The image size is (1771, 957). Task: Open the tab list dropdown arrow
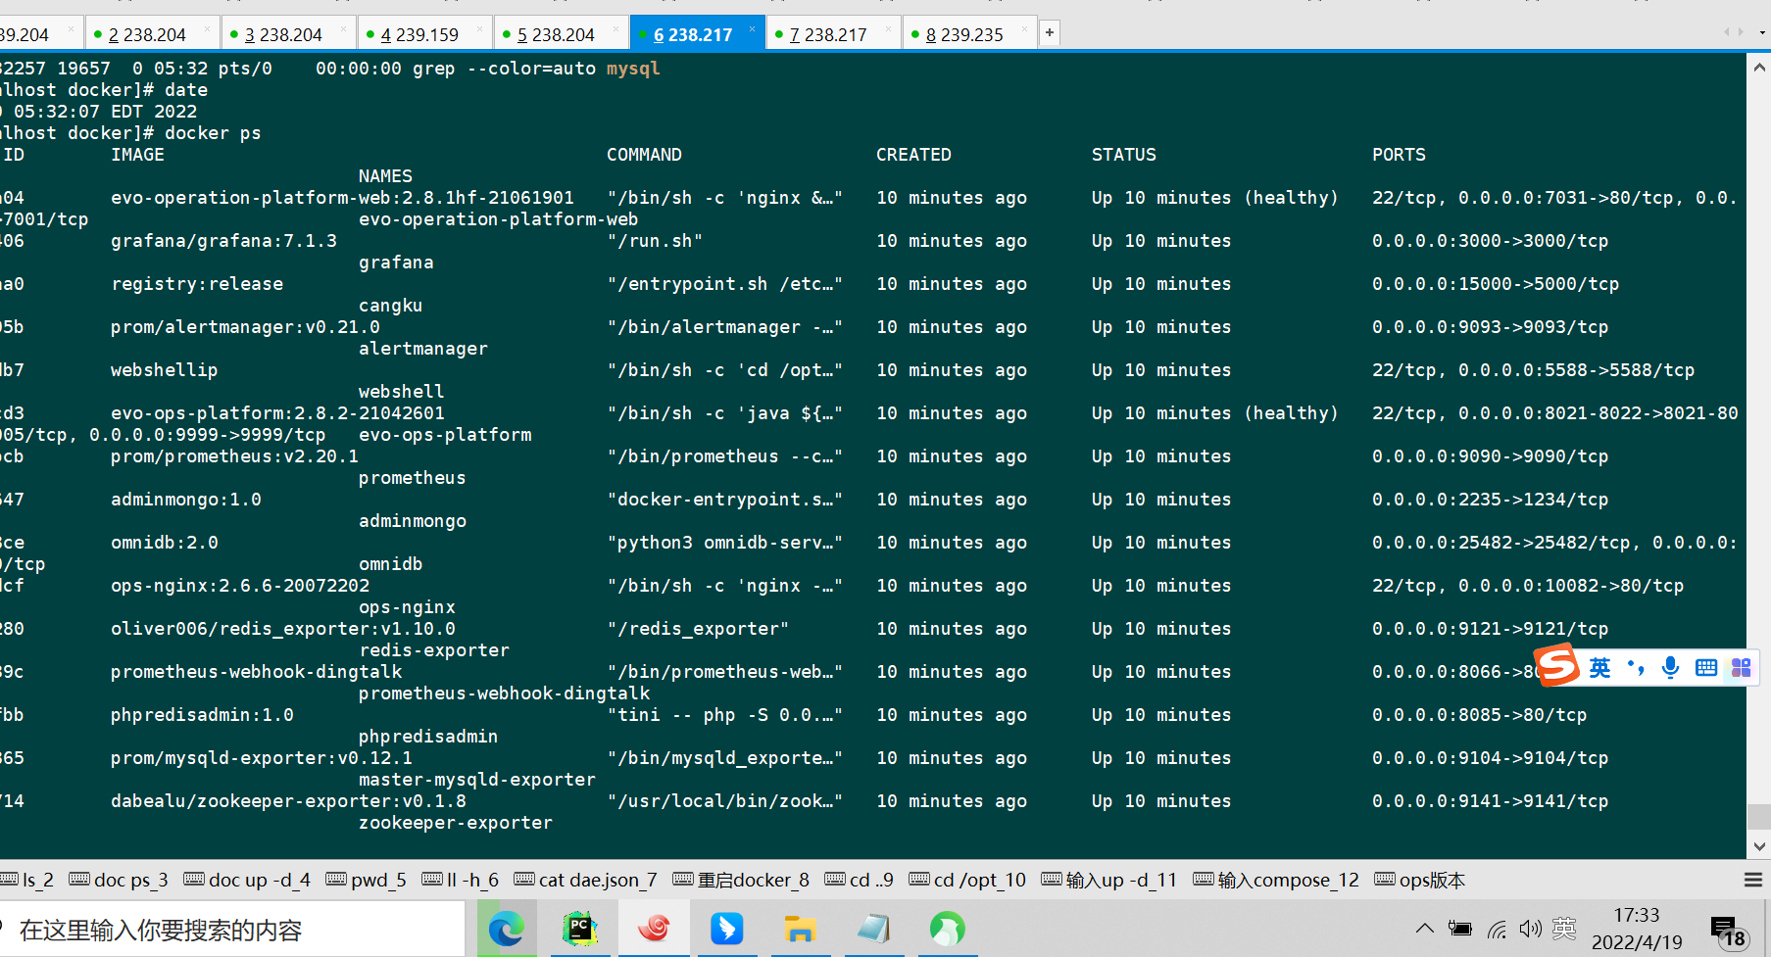pyautogui.click(x=1762, y=32)
